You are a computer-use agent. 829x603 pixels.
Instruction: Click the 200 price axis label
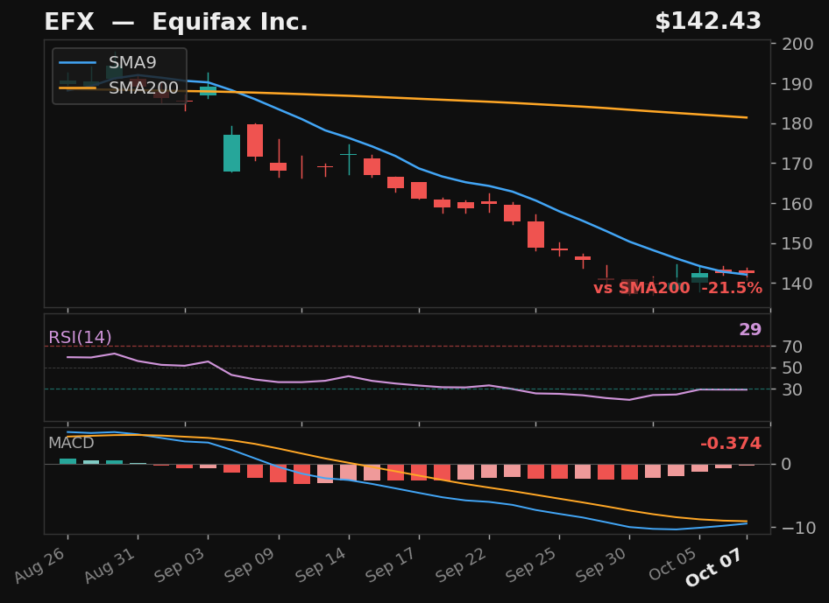coord(797,44)
